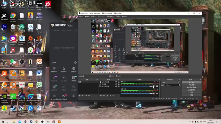Open taskbar search
Viewport: 221px width, 124px height.
tap(8, 122)
